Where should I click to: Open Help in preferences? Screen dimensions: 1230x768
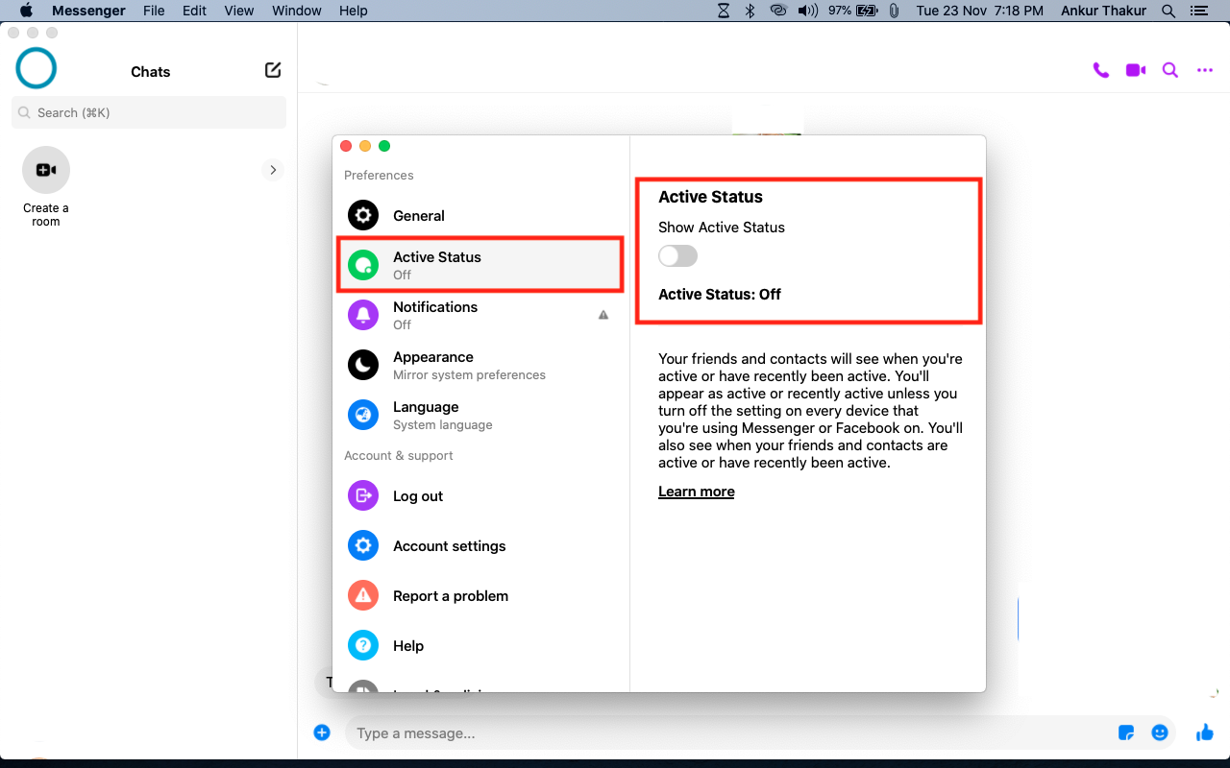[480, 646]
